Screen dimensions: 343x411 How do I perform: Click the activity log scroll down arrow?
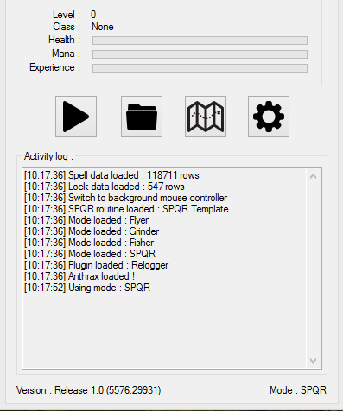click(314, 360)
